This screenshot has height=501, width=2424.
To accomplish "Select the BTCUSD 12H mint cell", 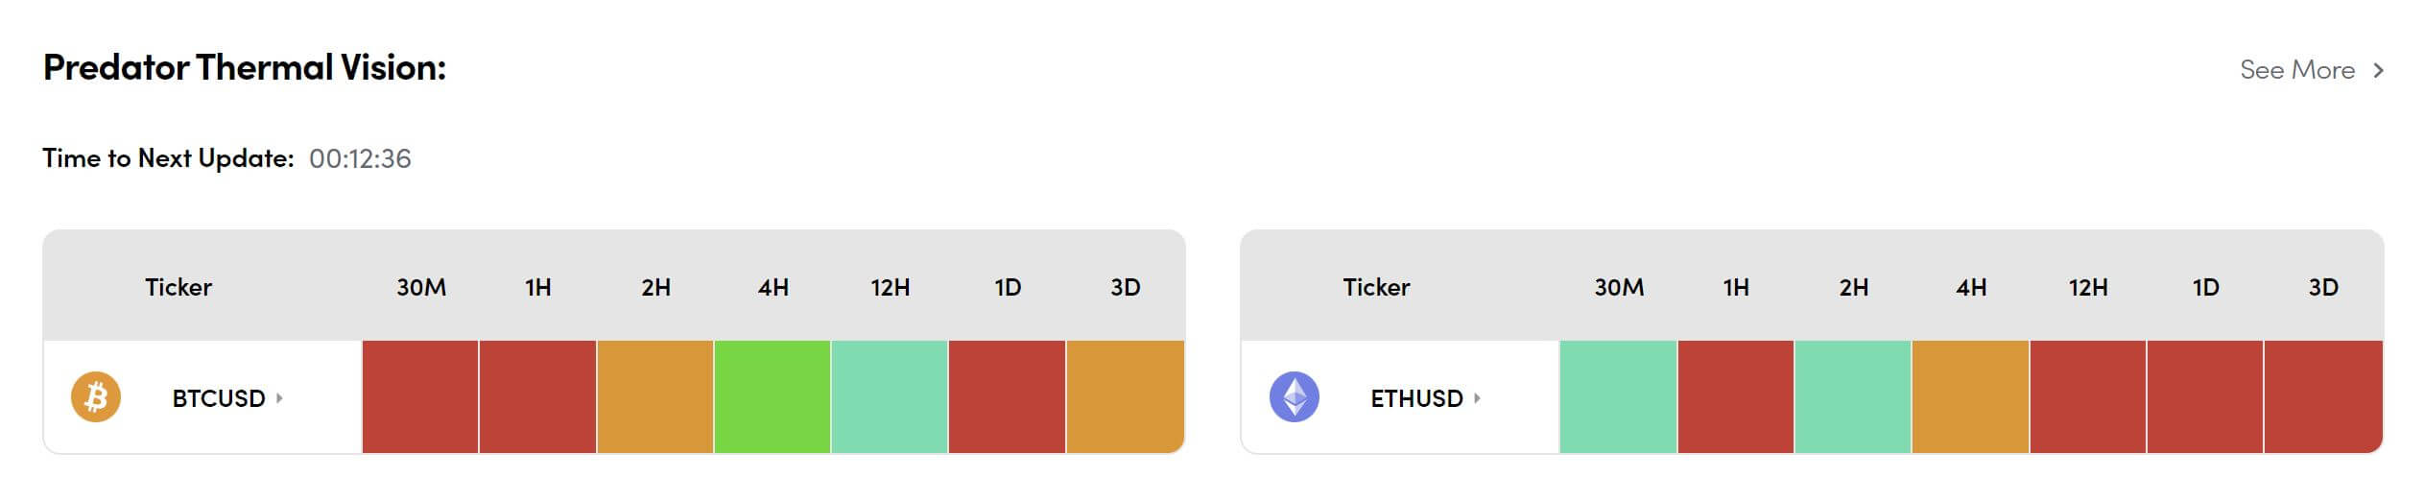I will coord(890,396).
